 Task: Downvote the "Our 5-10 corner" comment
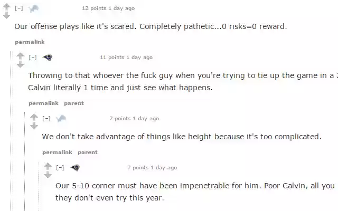point(48,175)
